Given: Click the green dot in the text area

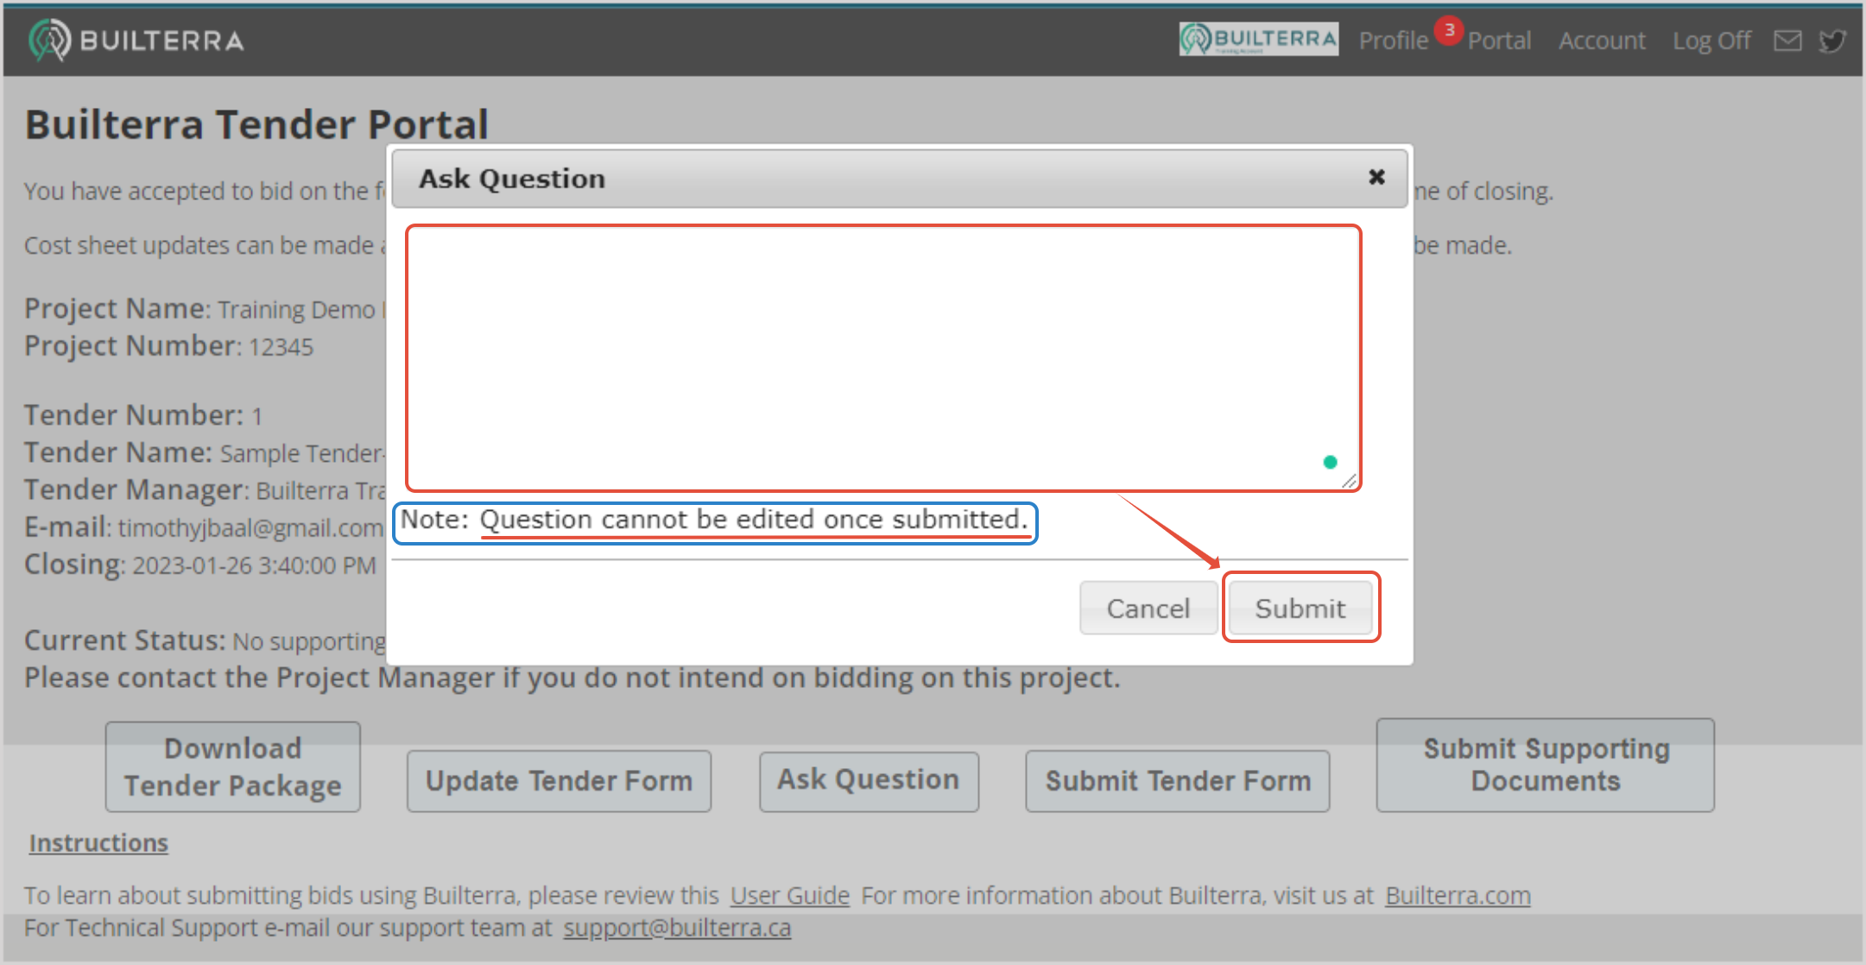Looking at the screenshot, I should 1330,462.
